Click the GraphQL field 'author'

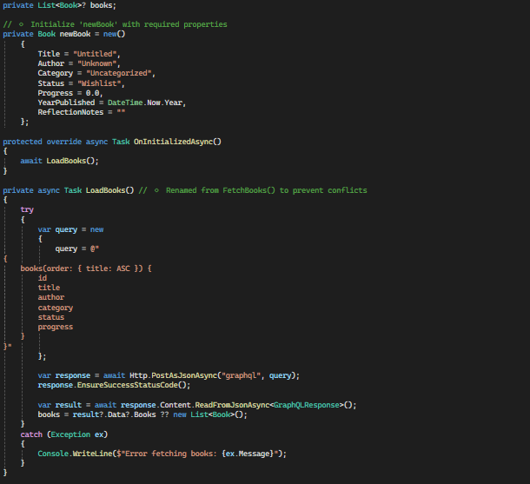[51, 297]
